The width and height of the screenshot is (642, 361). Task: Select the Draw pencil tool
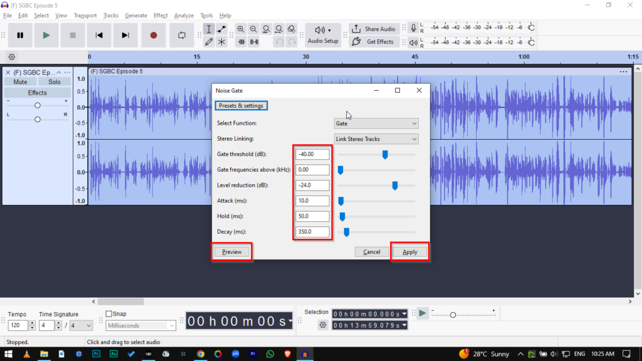pyautogui.click(x=209, y=42)
